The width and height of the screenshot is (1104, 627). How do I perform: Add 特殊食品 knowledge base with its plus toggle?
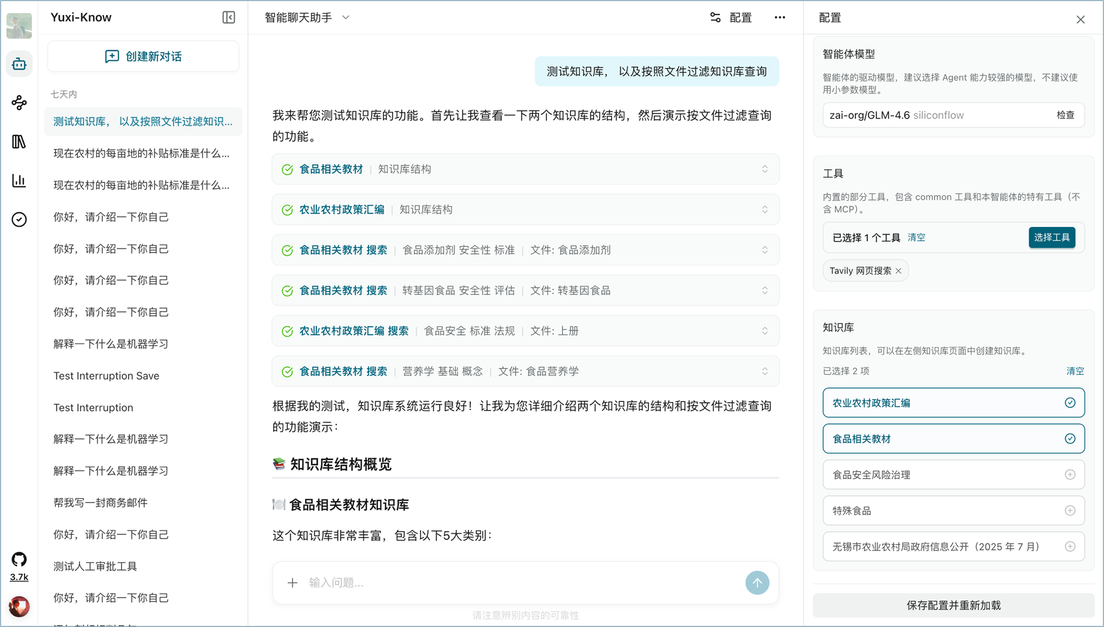(x=1070, y=510)
